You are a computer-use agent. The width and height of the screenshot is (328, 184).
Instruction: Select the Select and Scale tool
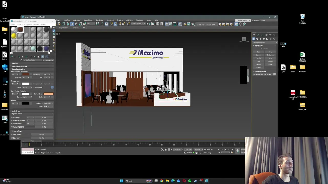pyautogui.click(x=80, y=24)
